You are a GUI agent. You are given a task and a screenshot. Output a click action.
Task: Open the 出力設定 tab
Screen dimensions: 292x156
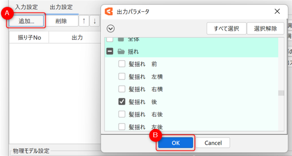[61, 7]
